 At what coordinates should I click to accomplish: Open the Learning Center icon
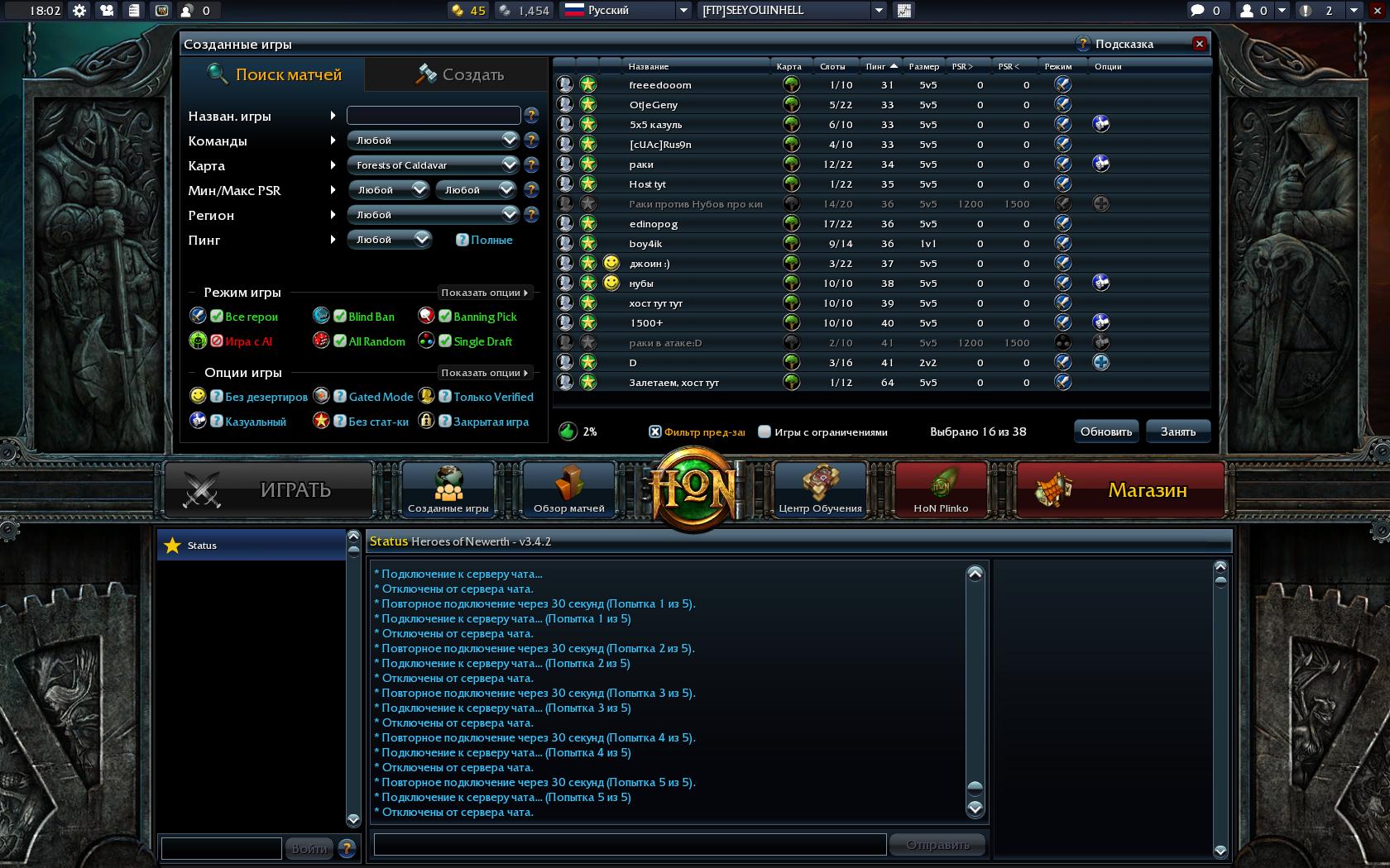point(820,489)
